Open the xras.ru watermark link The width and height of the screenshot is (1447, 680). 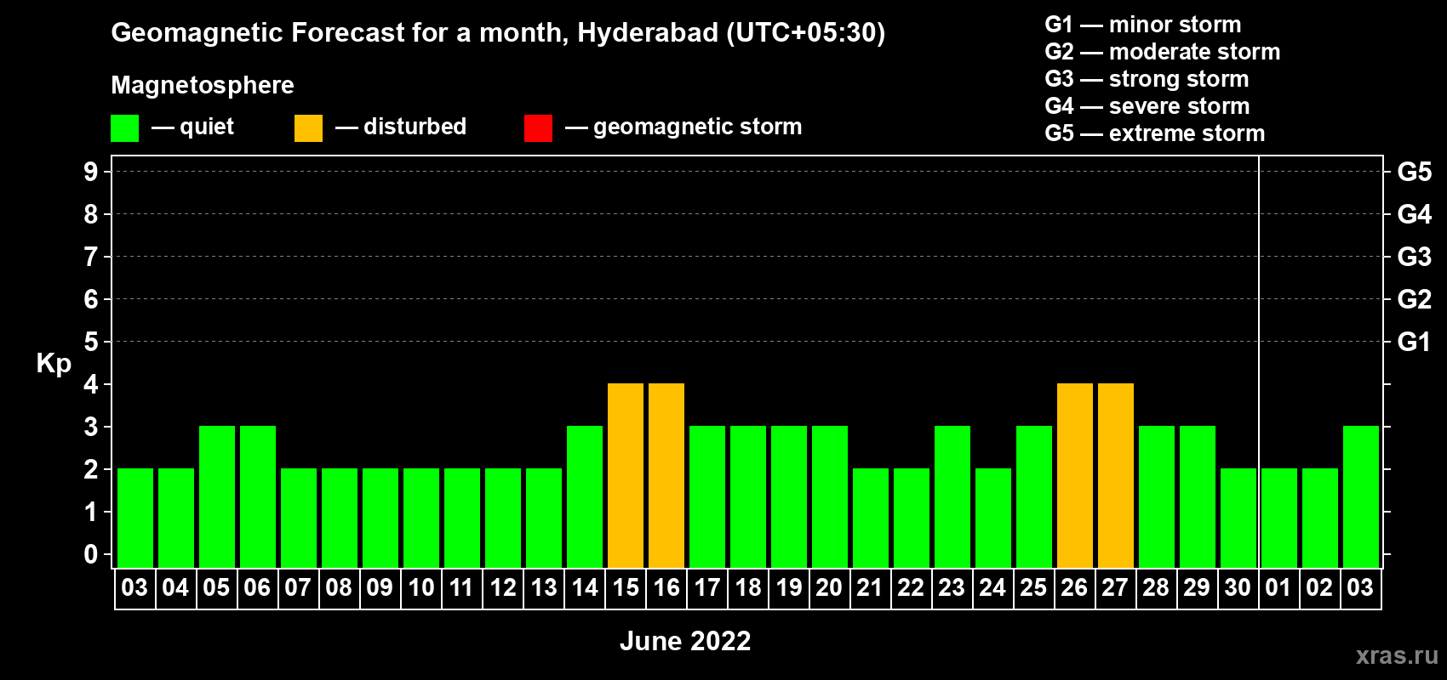coord(1397,655)
